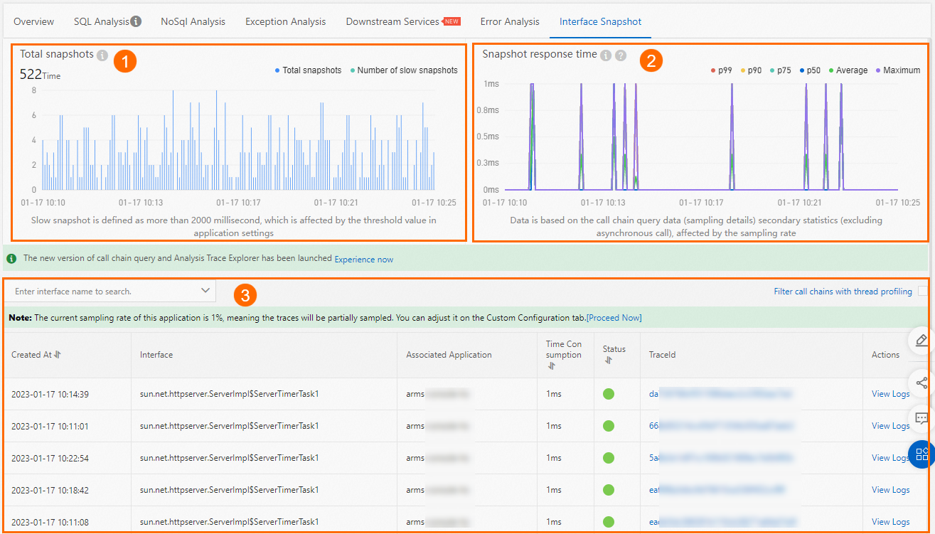
Task: Click the info icon beside Snapshot response time
Action: point(606,55)
